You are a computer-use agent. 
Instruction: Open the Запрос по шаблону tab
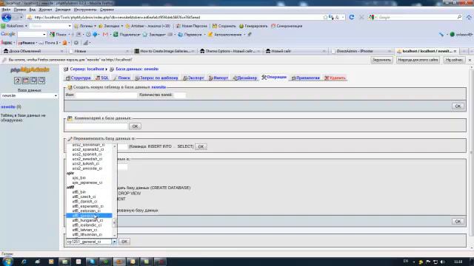click(156, 78)
